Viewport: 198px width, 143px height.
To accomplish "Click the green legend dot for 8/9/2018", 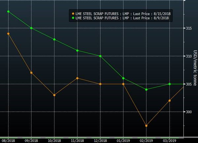I will 73,18.
